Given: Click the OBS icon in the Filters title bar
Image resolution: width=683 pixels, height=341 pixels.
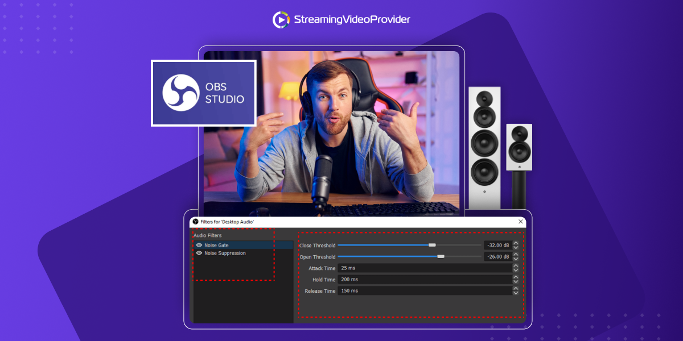Looking at the screenshot, I should coord(195,222).
